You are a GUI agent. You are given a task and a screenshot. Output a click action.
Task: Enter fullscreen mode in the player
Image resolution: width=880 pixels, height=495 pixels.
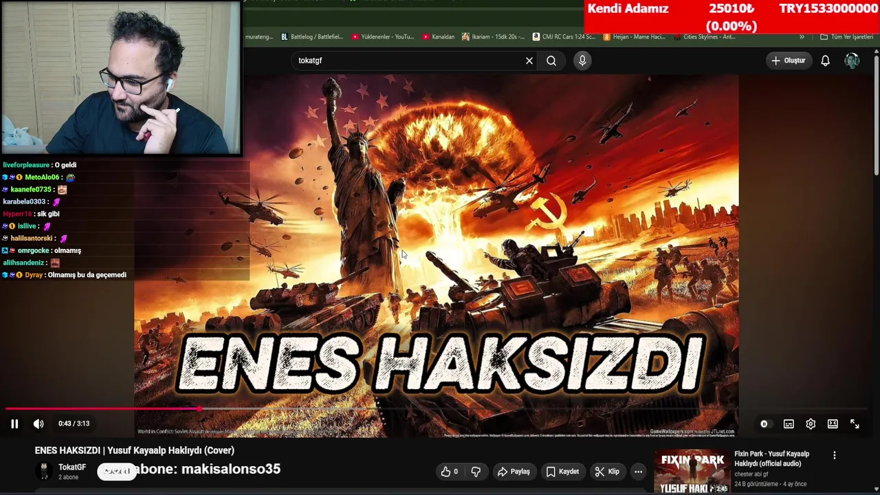pyautogui.click(x=855, y=424)
